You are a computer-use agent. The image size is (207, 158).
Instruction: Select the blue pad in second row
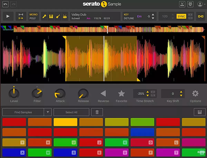point(142,132)
